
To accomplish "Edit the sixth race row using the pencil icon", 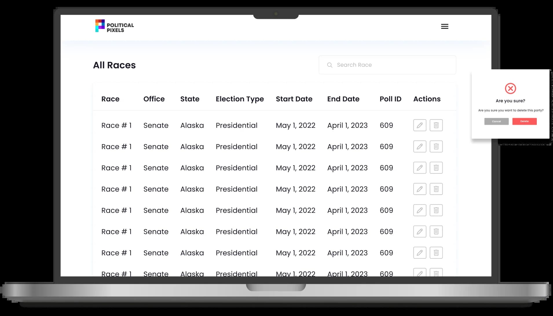I will click(420, 232).
